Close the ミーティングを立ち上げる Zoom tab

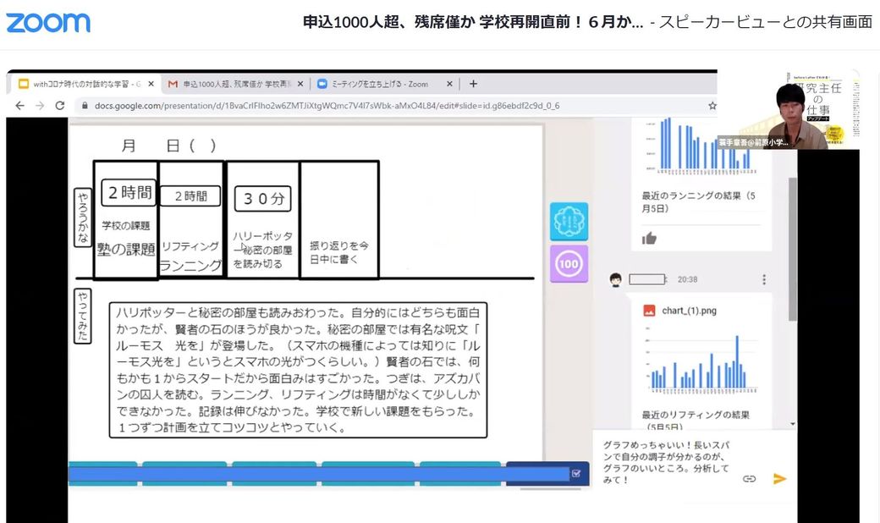coord(449,84)
